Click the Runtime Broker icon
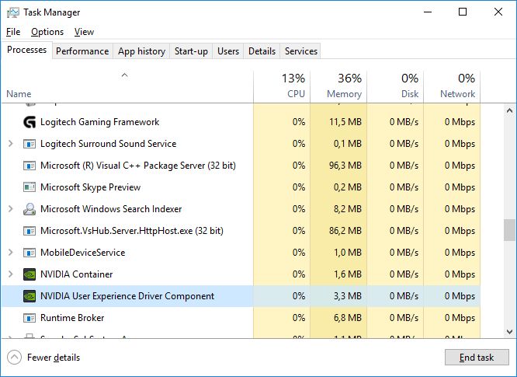This screenshot has width=517, height=377. [29, 318]
